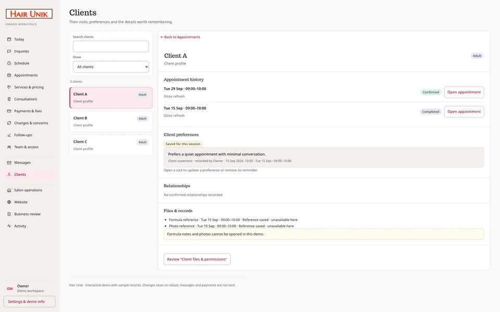The height and width of the screenshot is (312, 500).
Task: Click the Inquiries chat bubble icon
Action: pos(9,51)
